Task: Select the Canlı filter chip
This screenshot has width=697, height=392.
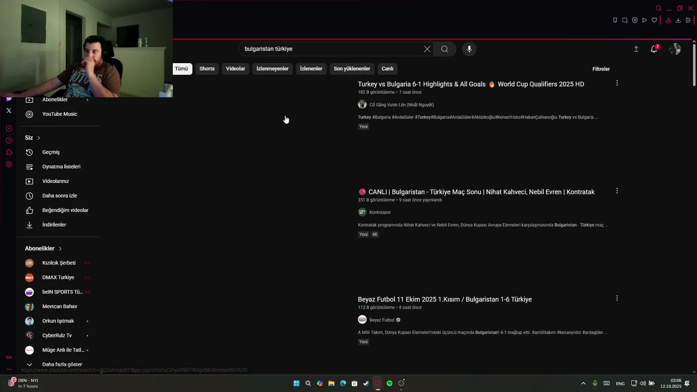Action: pyautogui.click(x=387, y=69)
